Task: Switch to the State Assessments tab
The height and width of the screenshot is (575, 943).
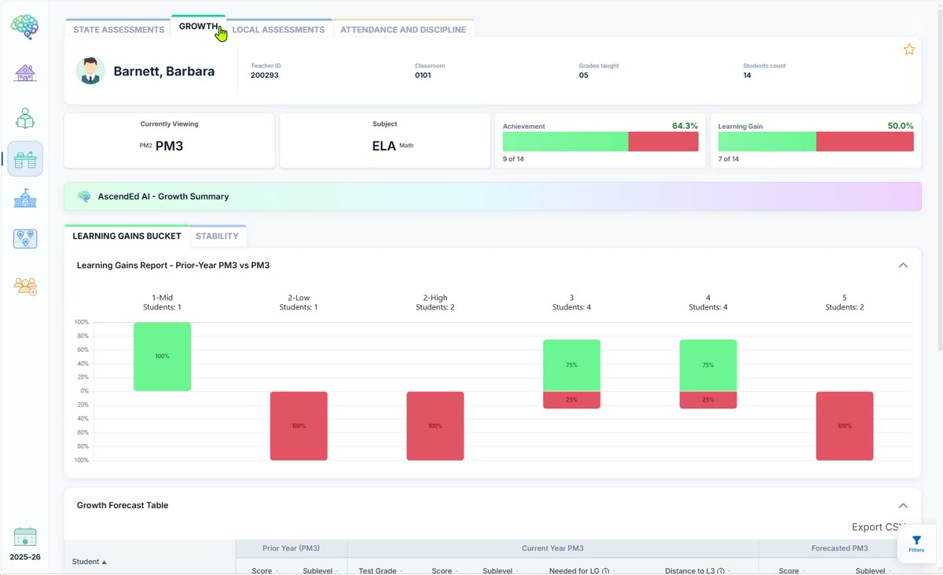Action: point(119,30)
